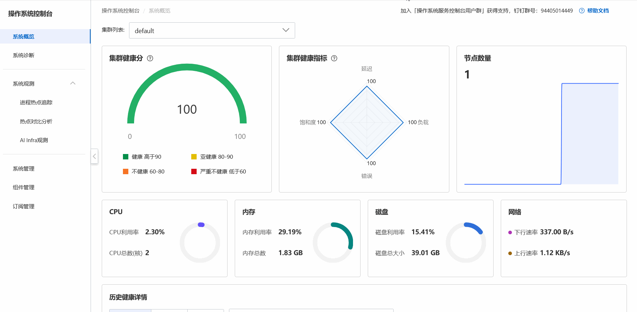637x312 pixels.
Task: Click the 负载 radar axis label
Action: [423, 122]
